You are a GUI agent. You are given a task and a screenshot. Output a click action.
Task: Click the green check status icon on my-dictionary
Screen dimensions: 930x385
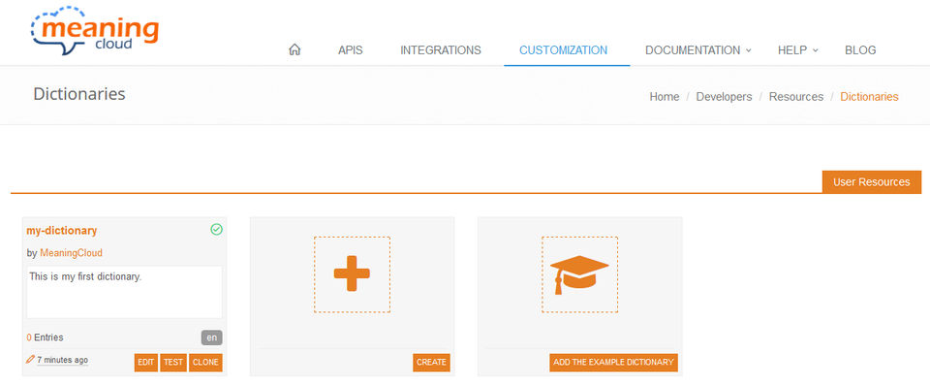coord(216,229)
